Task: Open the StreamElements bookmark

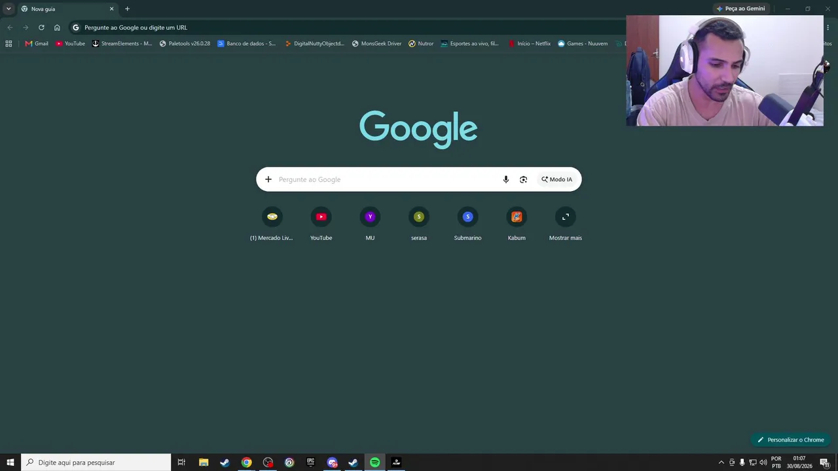Action: 122,44
